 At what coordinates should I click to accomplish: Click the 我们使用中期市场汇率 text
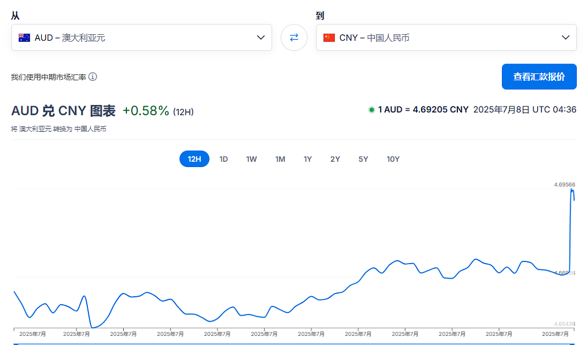(49, 77)
